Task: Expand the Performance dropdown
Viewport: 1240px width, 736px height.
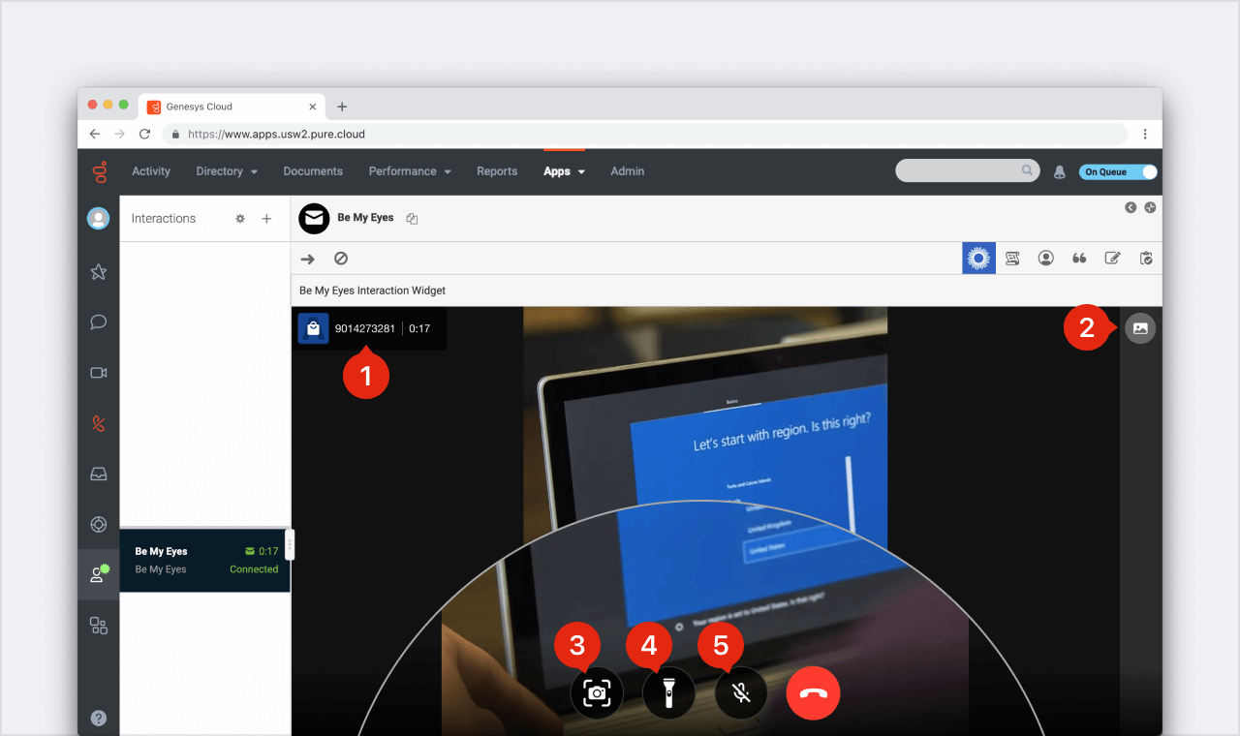Action: 410,171
